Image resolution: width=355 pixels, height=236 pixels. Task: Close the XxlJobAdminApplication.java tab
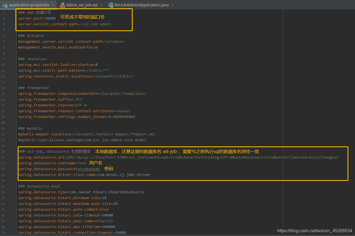pyautogui.click(x=172, y=5)
